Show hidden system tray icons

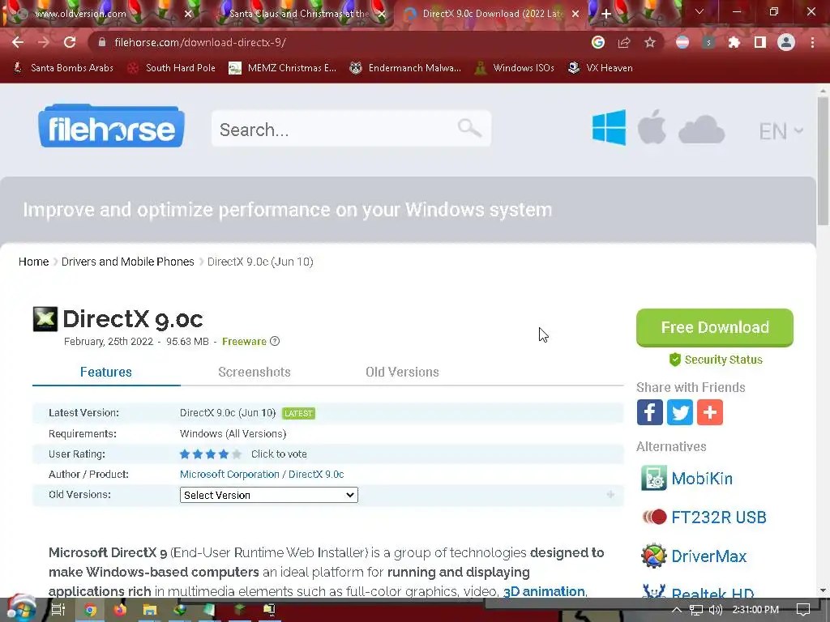[677, 610]
